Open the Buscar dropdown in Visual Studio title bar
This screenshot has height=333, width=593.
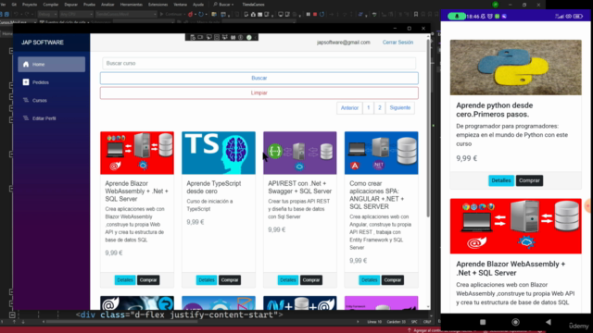[223, 5]
